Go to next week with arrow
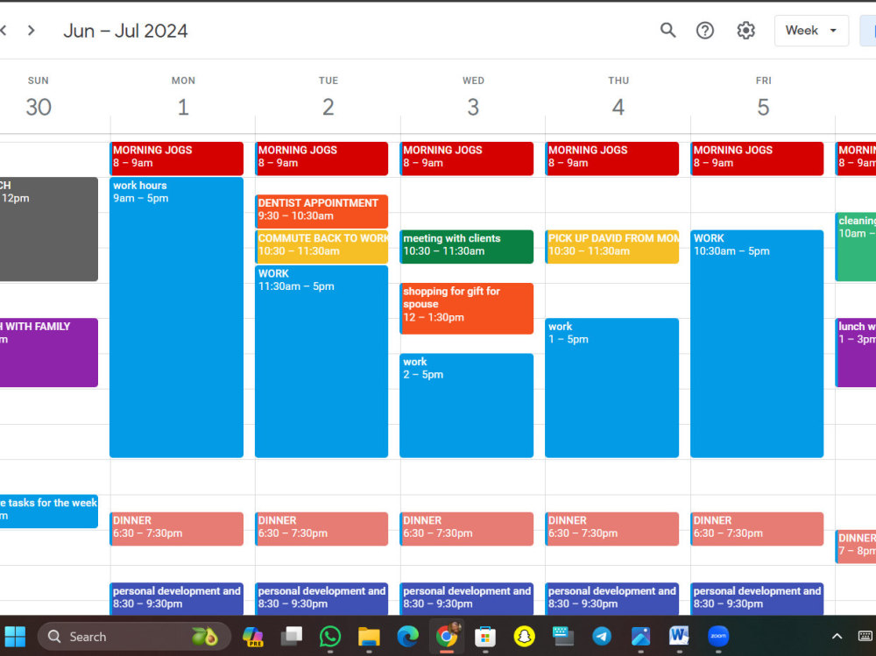This screenshot has height=656, width=876. [x=32, y=30]
